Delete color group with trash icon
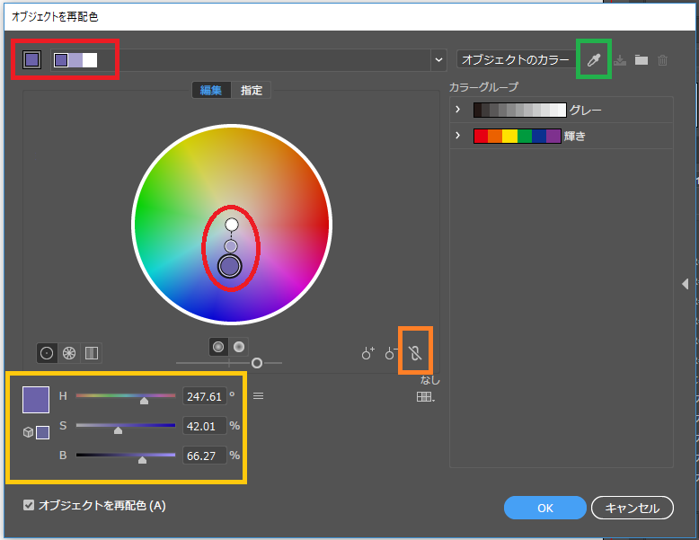 pos(663,60)
